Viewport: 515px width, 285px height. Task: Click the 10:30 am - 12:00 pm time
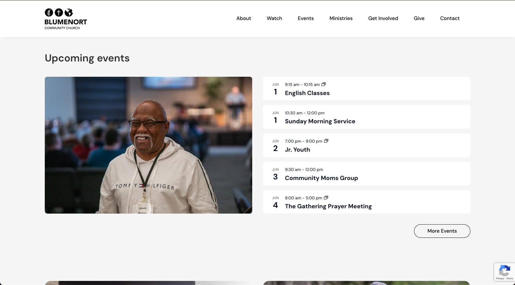pos(305,113)
